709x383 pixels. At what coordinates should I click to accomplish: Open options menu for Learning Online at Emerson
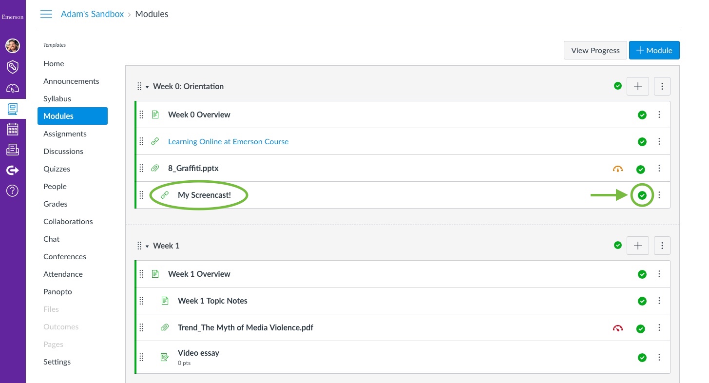[659, 141]
